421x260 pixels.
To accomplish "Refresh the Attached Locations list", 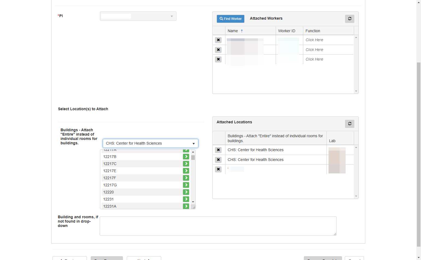I will point(349,124).
